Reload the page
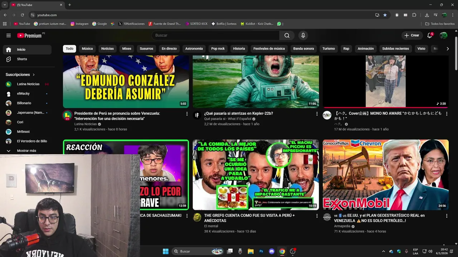This screenshot has width=458, height=257. [22, 15]
